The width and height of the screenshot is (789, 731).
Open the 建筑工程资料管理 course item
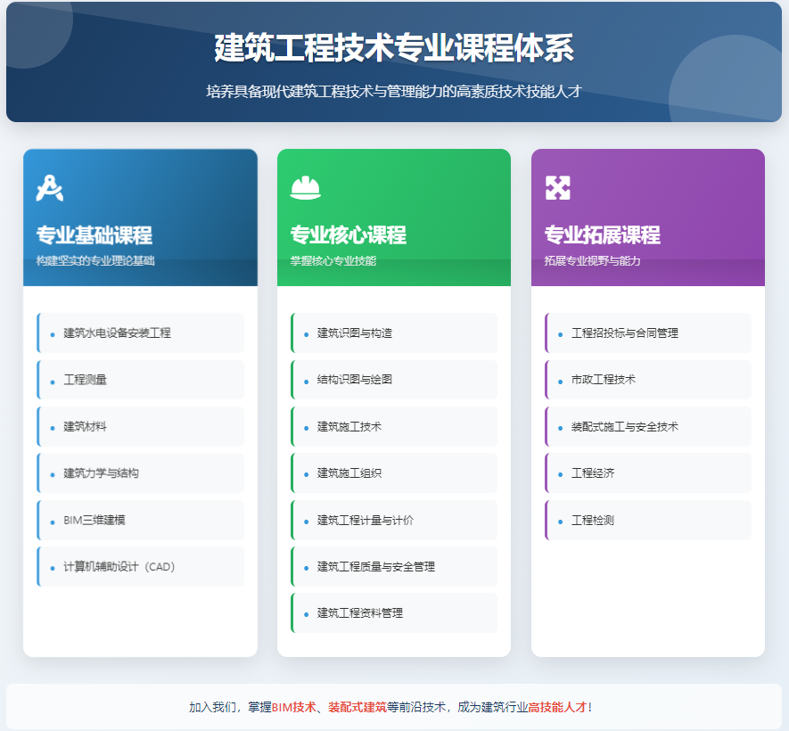(x=360, y=613)
